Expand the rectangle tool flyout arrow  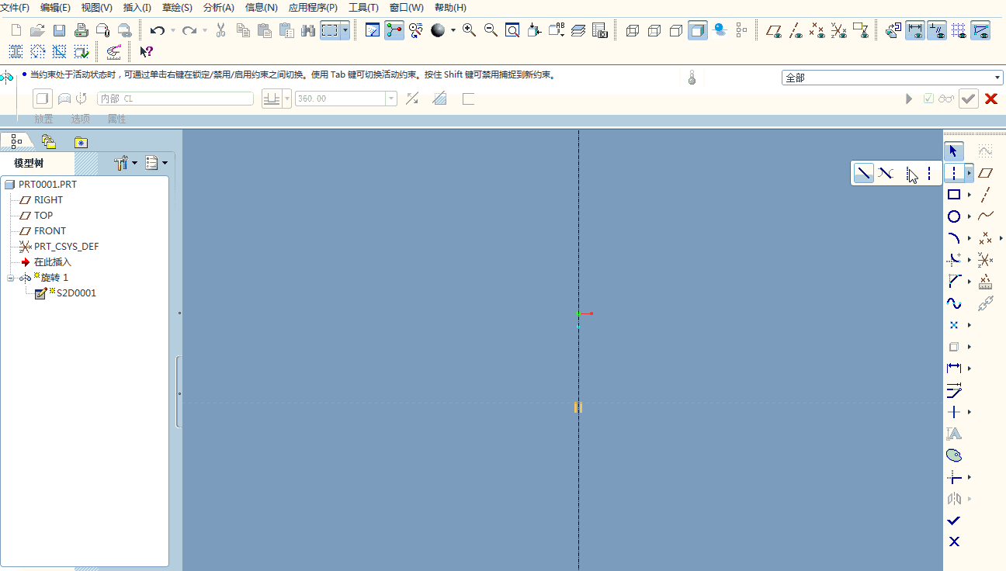pyautogui.click(x=970, y=195)
